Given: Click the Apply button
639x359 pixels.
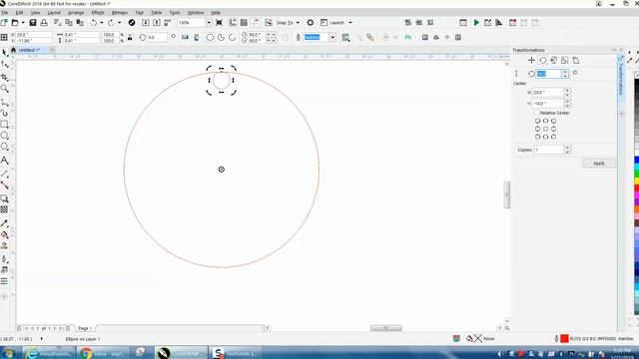Looking at the screenshot, I should point(599,164).
